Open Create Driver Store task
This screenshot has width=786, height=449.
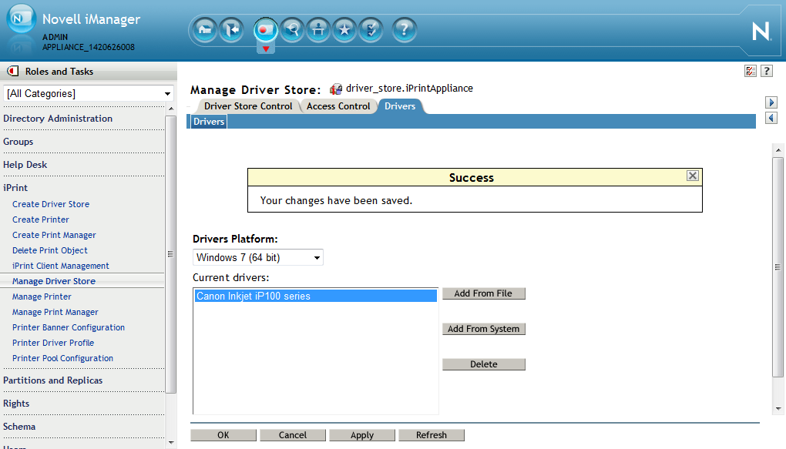pyautogui.click(x=51, y=204)
